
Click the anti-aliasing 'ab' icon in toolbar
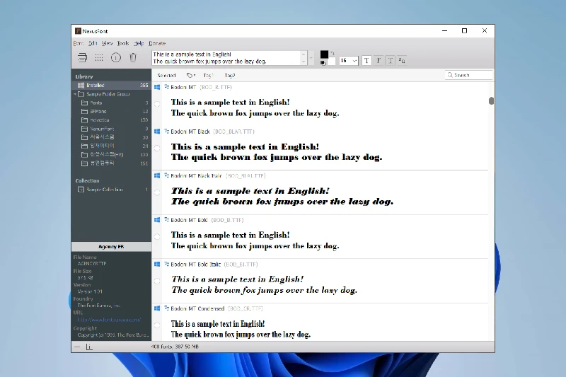tap(402, 61)
